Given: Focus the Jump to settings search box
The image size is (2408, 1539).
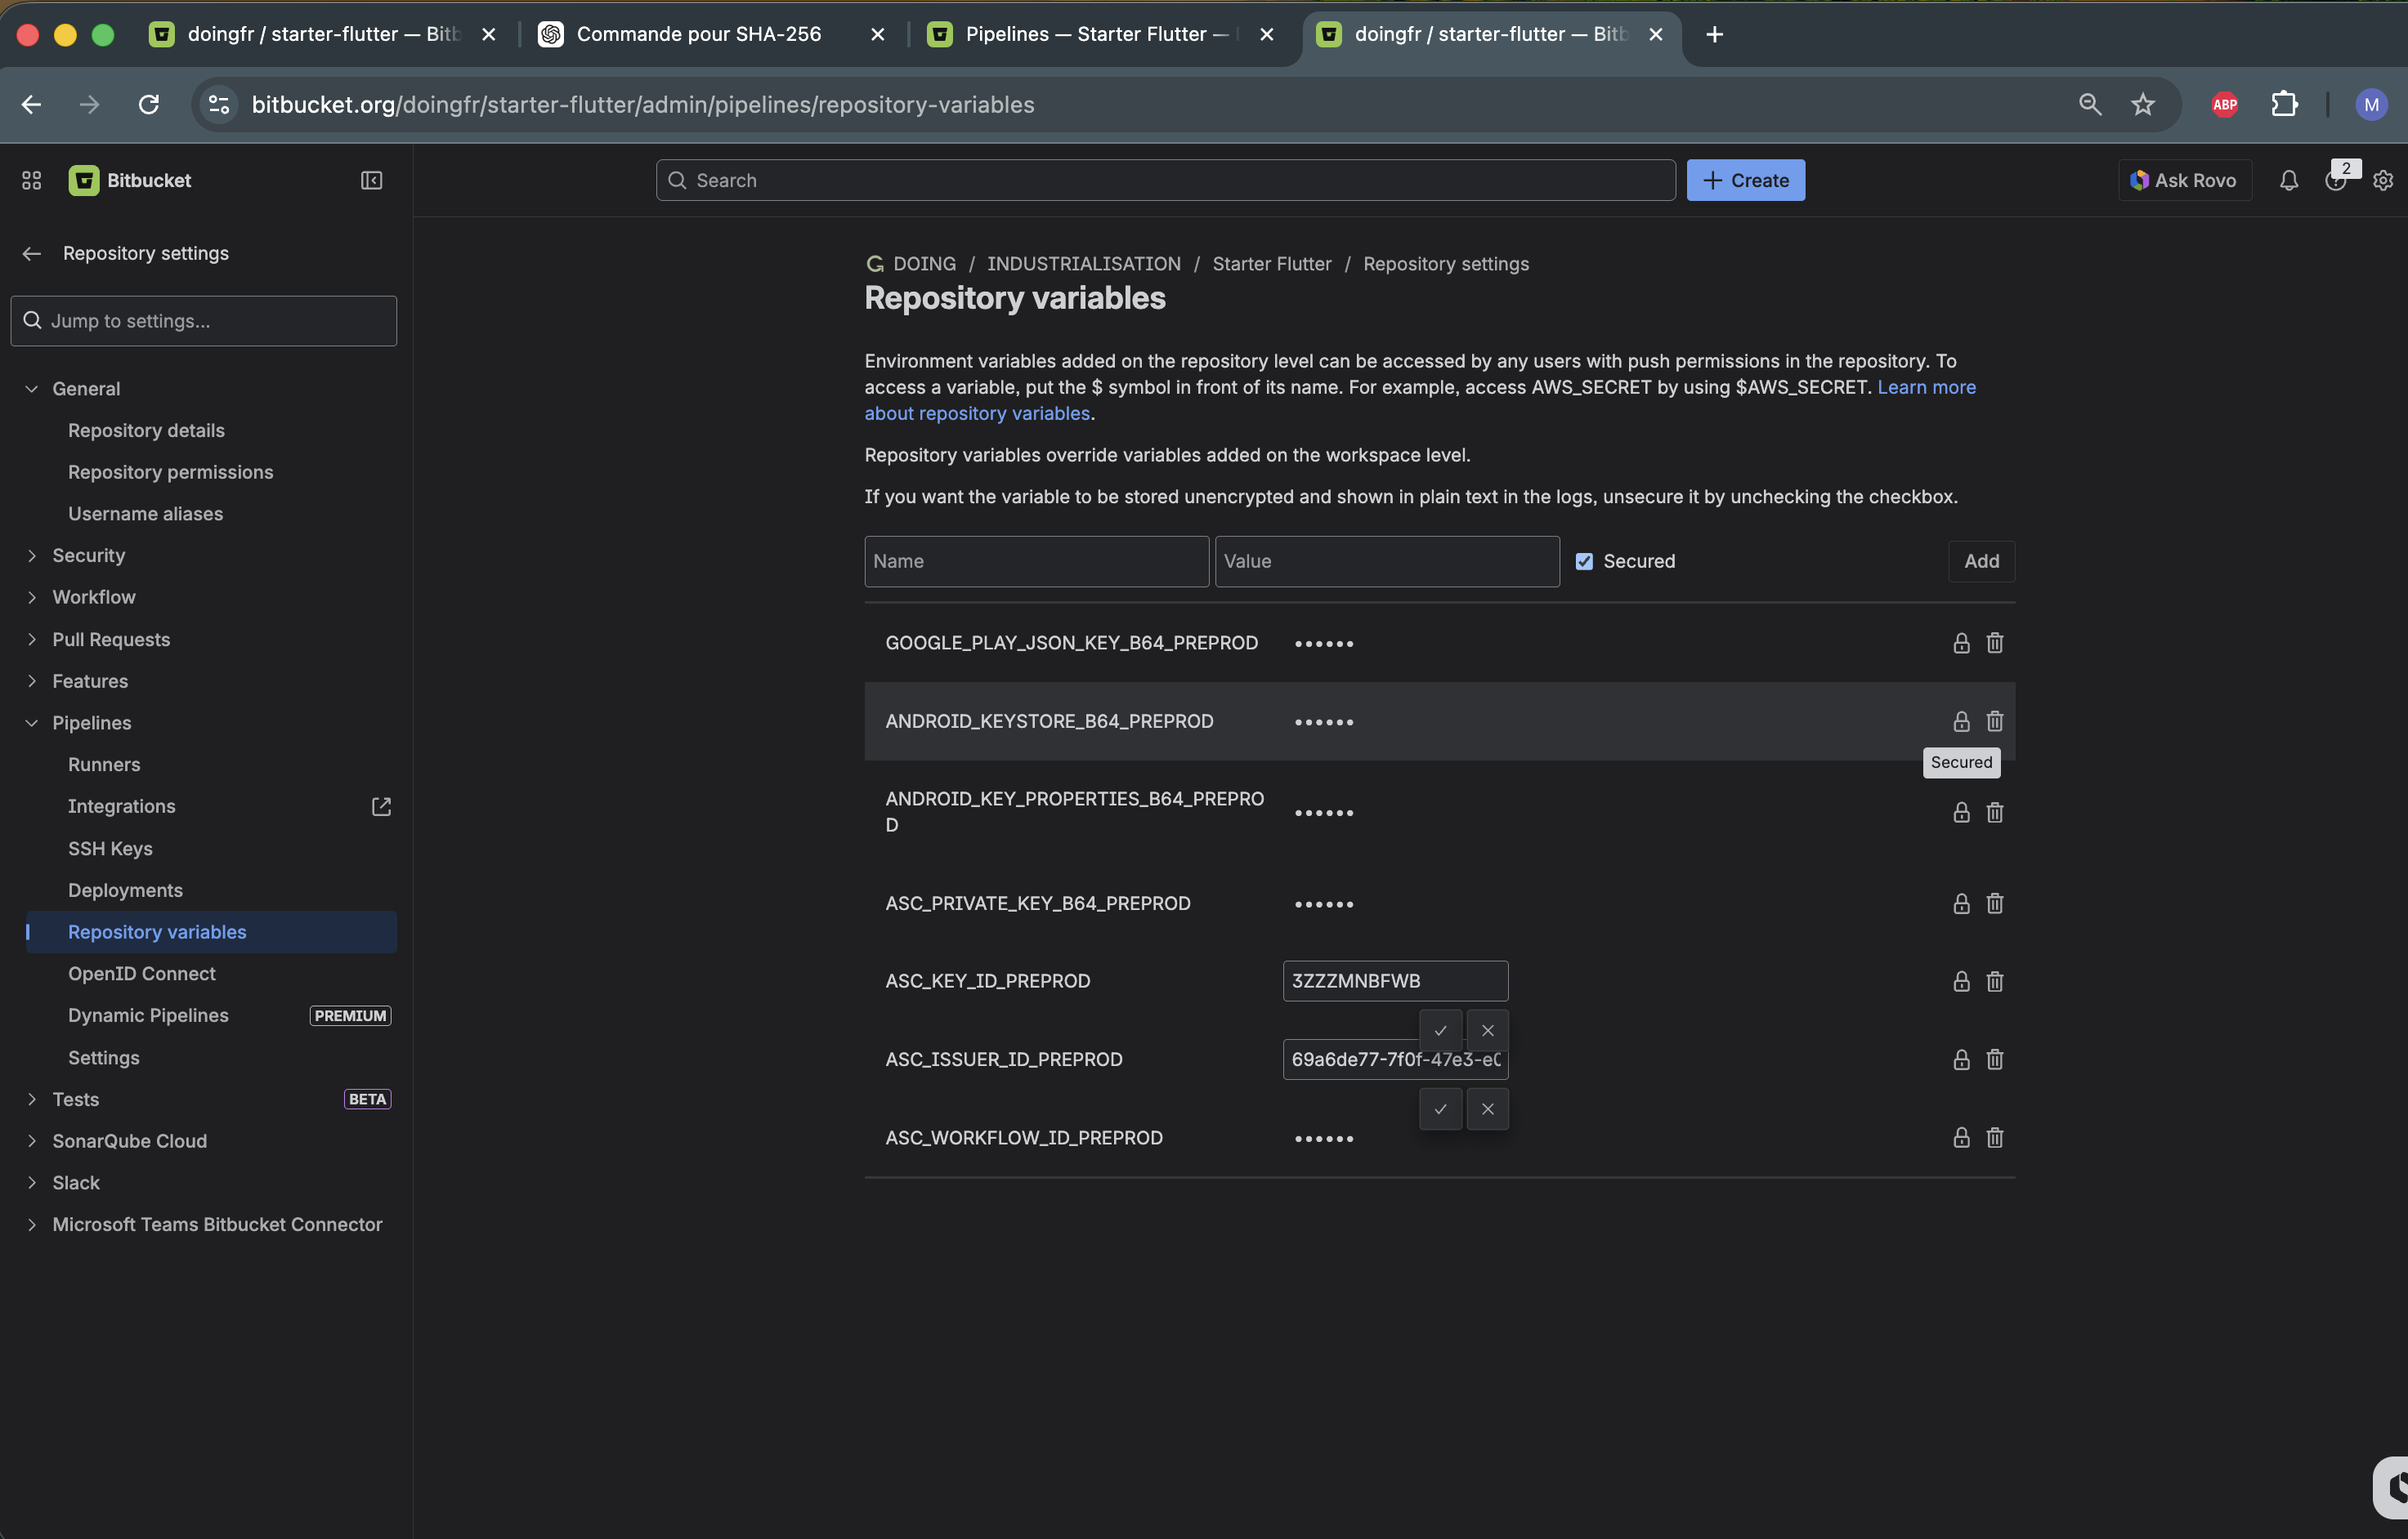Looking at the screenshot, I should click(204, 321).
